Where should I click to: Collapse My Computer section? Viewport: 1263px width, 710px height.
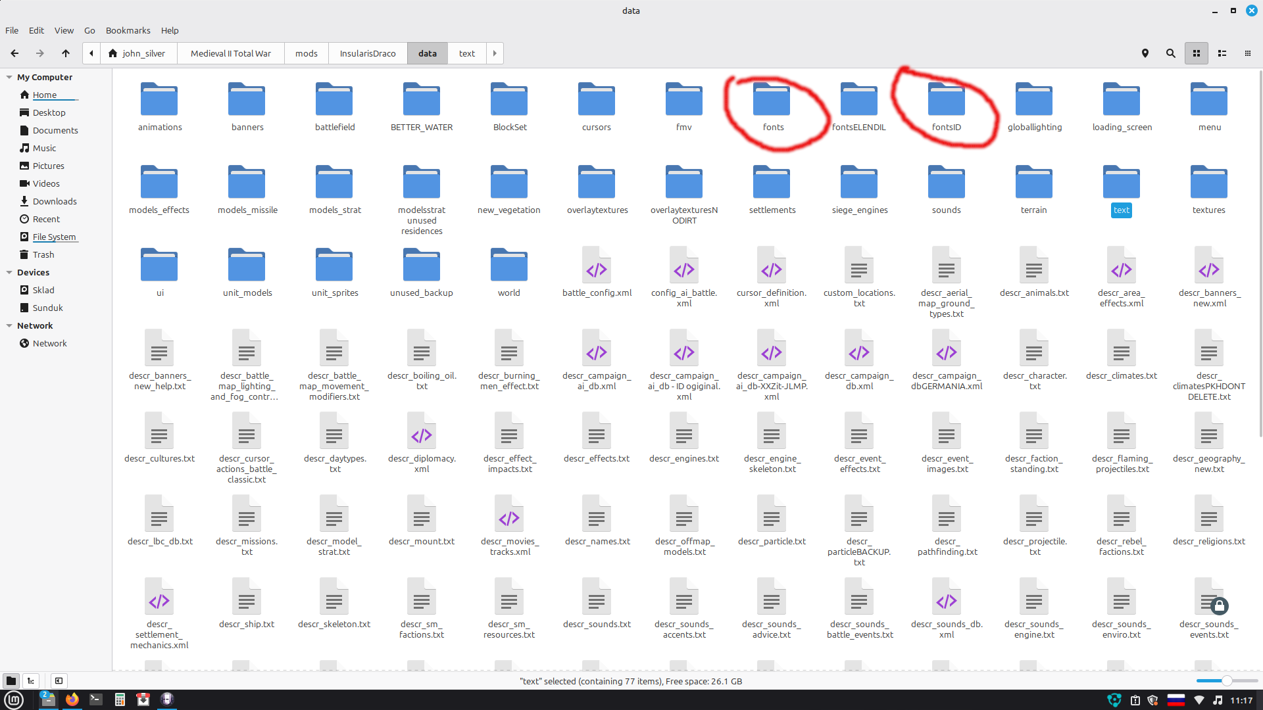tap(9, 77)
